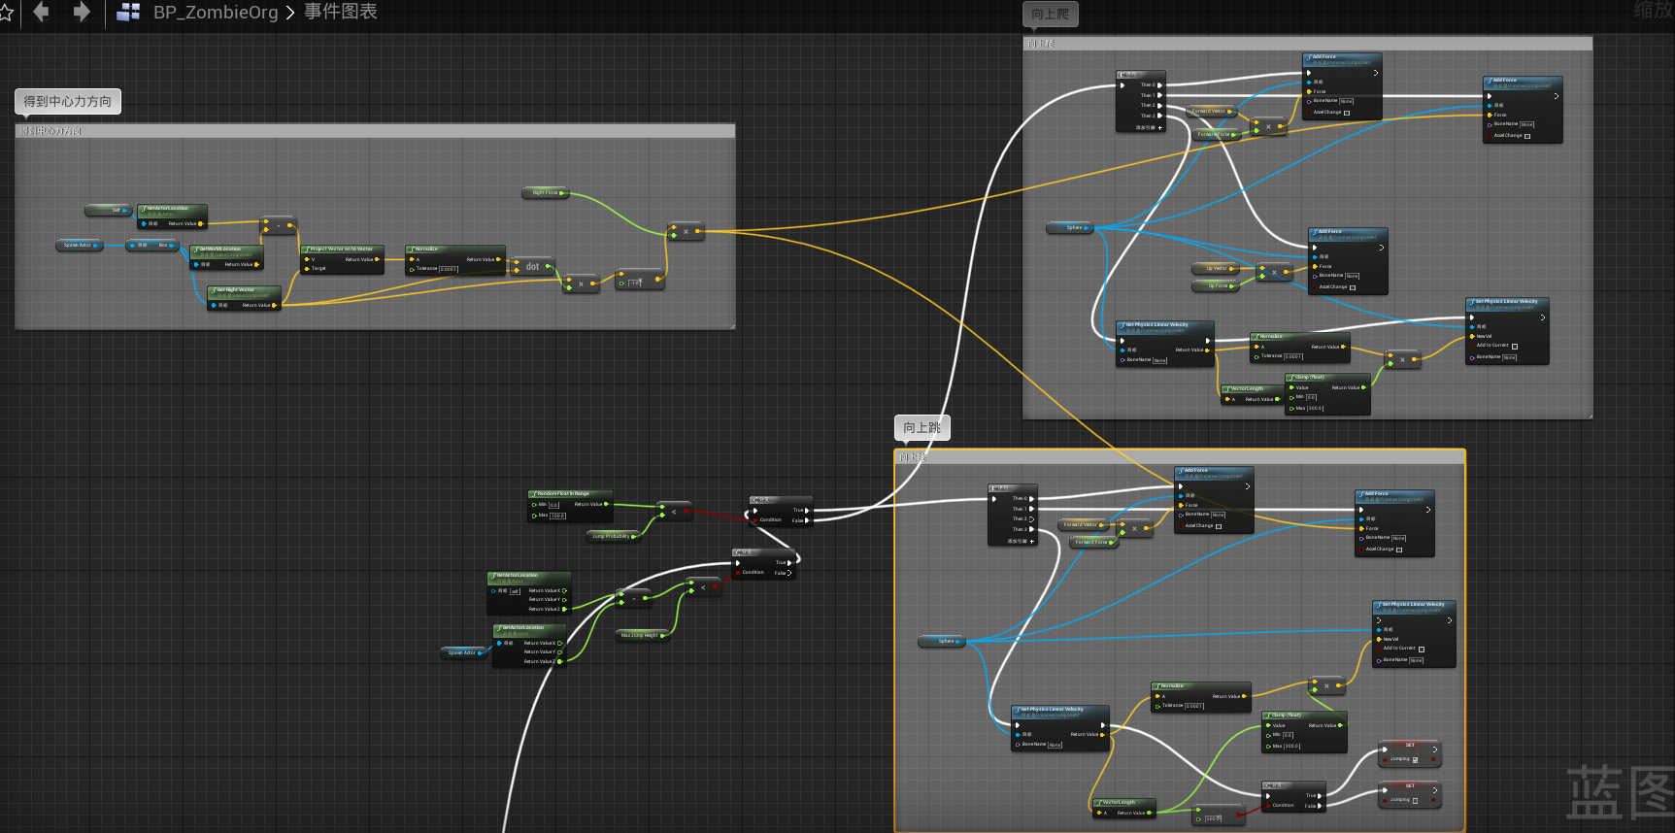This screenshot has height=833, width=1675.
Task: Expand the chevron after BP_ZombieOrg breadcrumb
Action: pyautogui.click(x=290, y=13)
